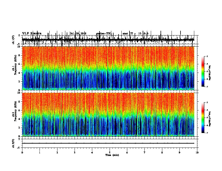
Task: Click the "-7" label on ch.1 colorbar
Action: click(x=207, y=87)
